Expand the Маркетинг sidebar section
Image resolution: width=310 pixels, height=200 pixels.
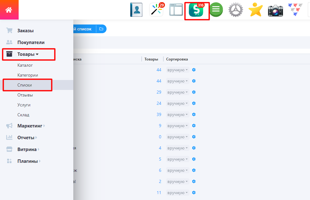tap(31, 126)
